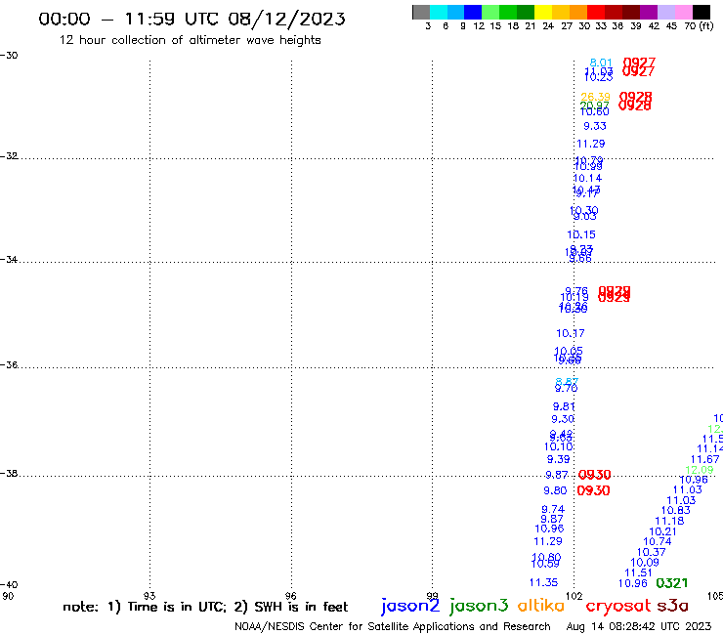Image resolution: width=723 pixels, height=635 pixels.
Task: Click the dark red 's3a' legend label
Action: click(x=672, y=606)
